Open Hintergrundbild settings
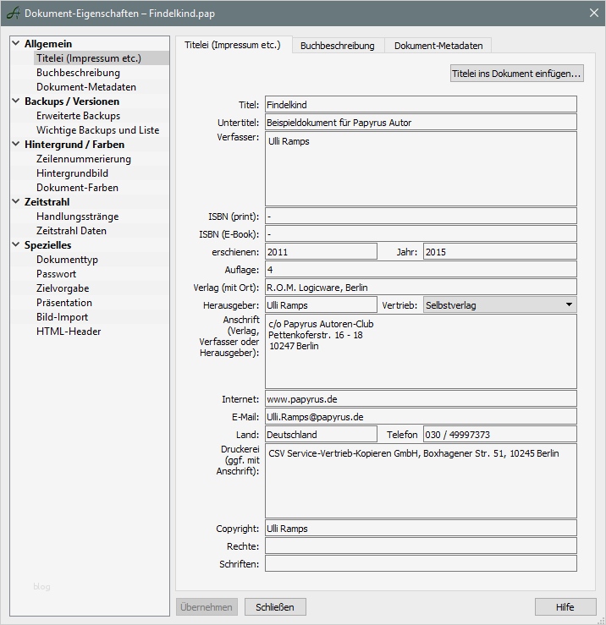The height and width of the screenshot is (625, 606). pos(72,173)
